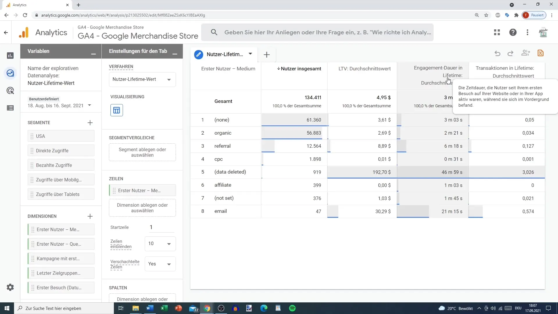Click the Google Analytics logo
The height and width of the screenshot is (314, 558).
(x=24, y=33)
